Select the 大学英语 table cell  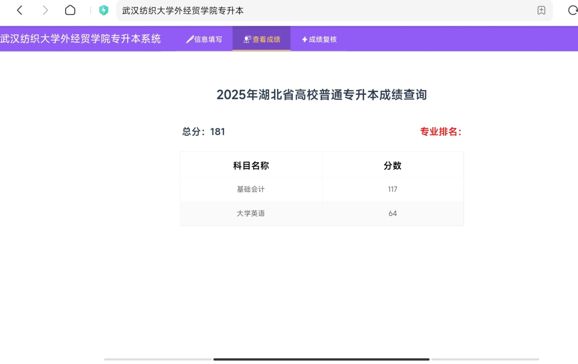tap(251, 214)
